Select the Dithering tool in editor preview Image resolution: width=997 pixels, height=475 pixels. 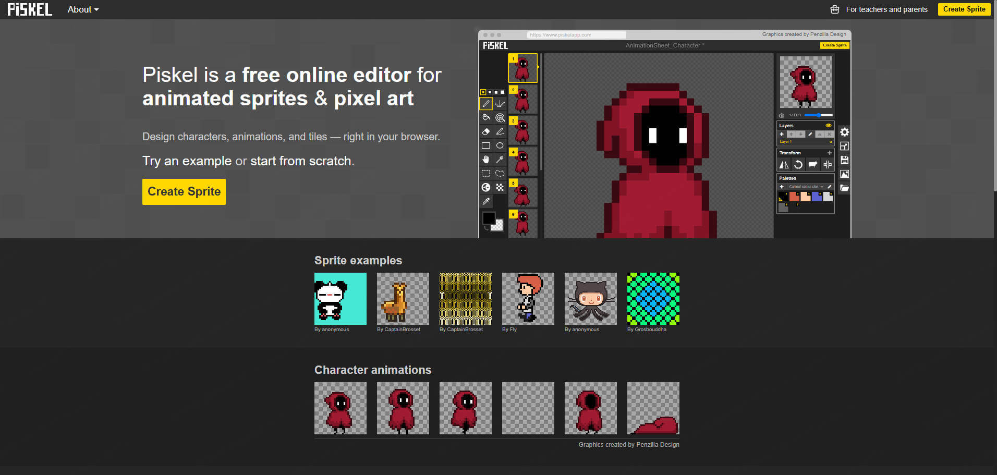pyautogui.click(x=500, y=187)
